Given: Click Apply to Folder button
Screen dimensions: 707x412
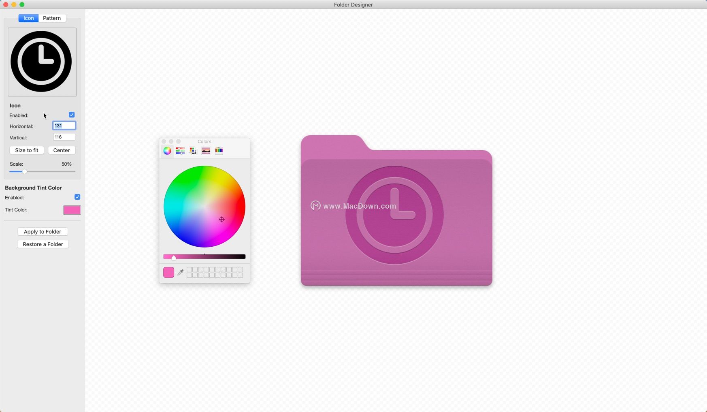Looking at the screenshot, I should 43,232.
